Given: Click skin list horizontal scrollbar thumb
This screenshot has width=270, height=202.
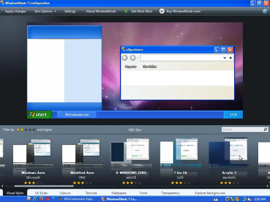Looking at the screenshot, I should coord(44,186).
